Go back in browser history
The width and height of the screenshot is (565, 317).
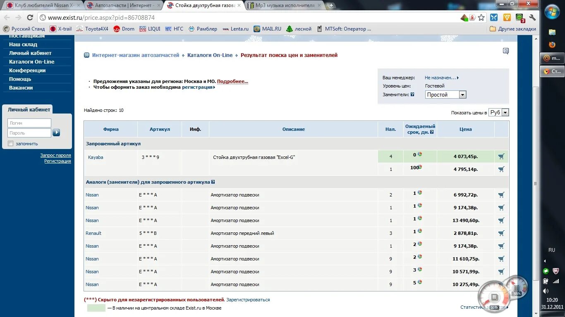coord(7,17)
